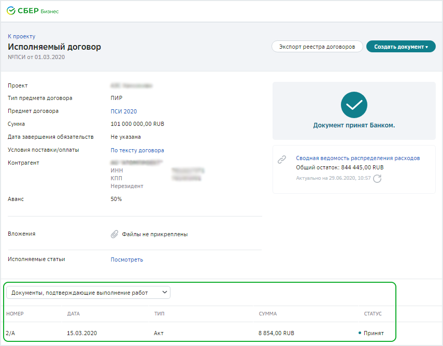The image size is (443, 346).
Task: Click the chain link icon in summary card
Action: tap(282, 160)
